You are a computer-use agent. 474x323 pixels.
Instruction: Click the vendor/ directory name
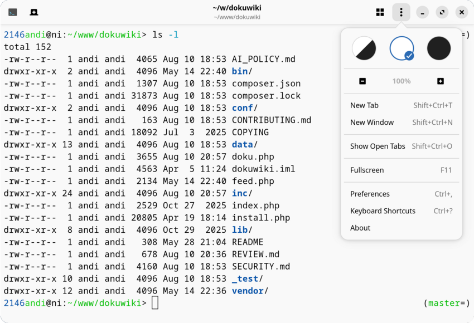pyautogui.click(x=250, y=291)
